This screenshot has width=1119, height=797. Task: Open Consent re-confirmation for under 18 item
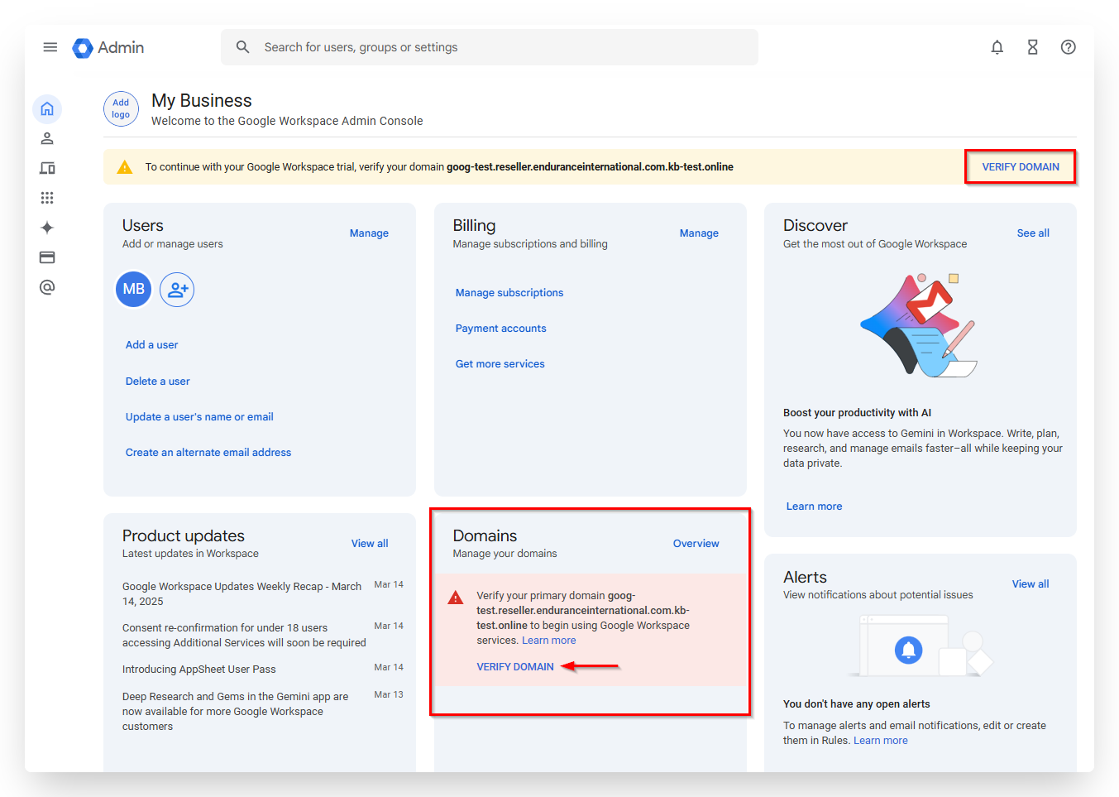244,636
